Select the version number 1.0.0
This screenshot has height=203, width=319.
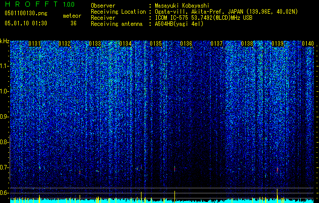click(69, 5)
